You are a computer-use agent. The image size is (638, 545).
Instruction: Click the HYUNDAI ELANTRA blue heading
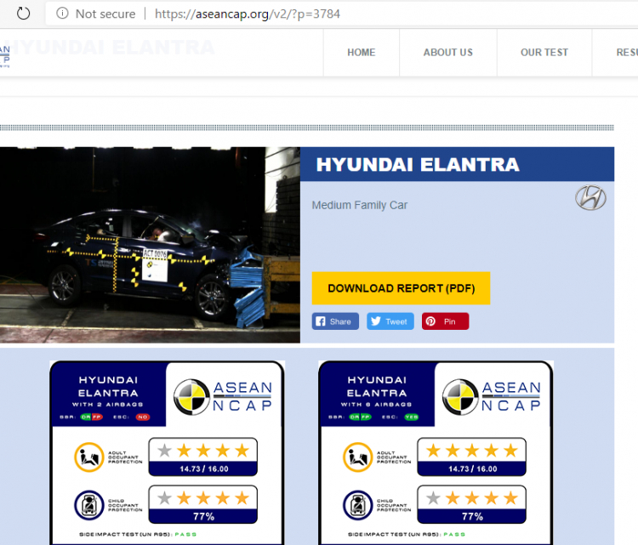point(418,165)
